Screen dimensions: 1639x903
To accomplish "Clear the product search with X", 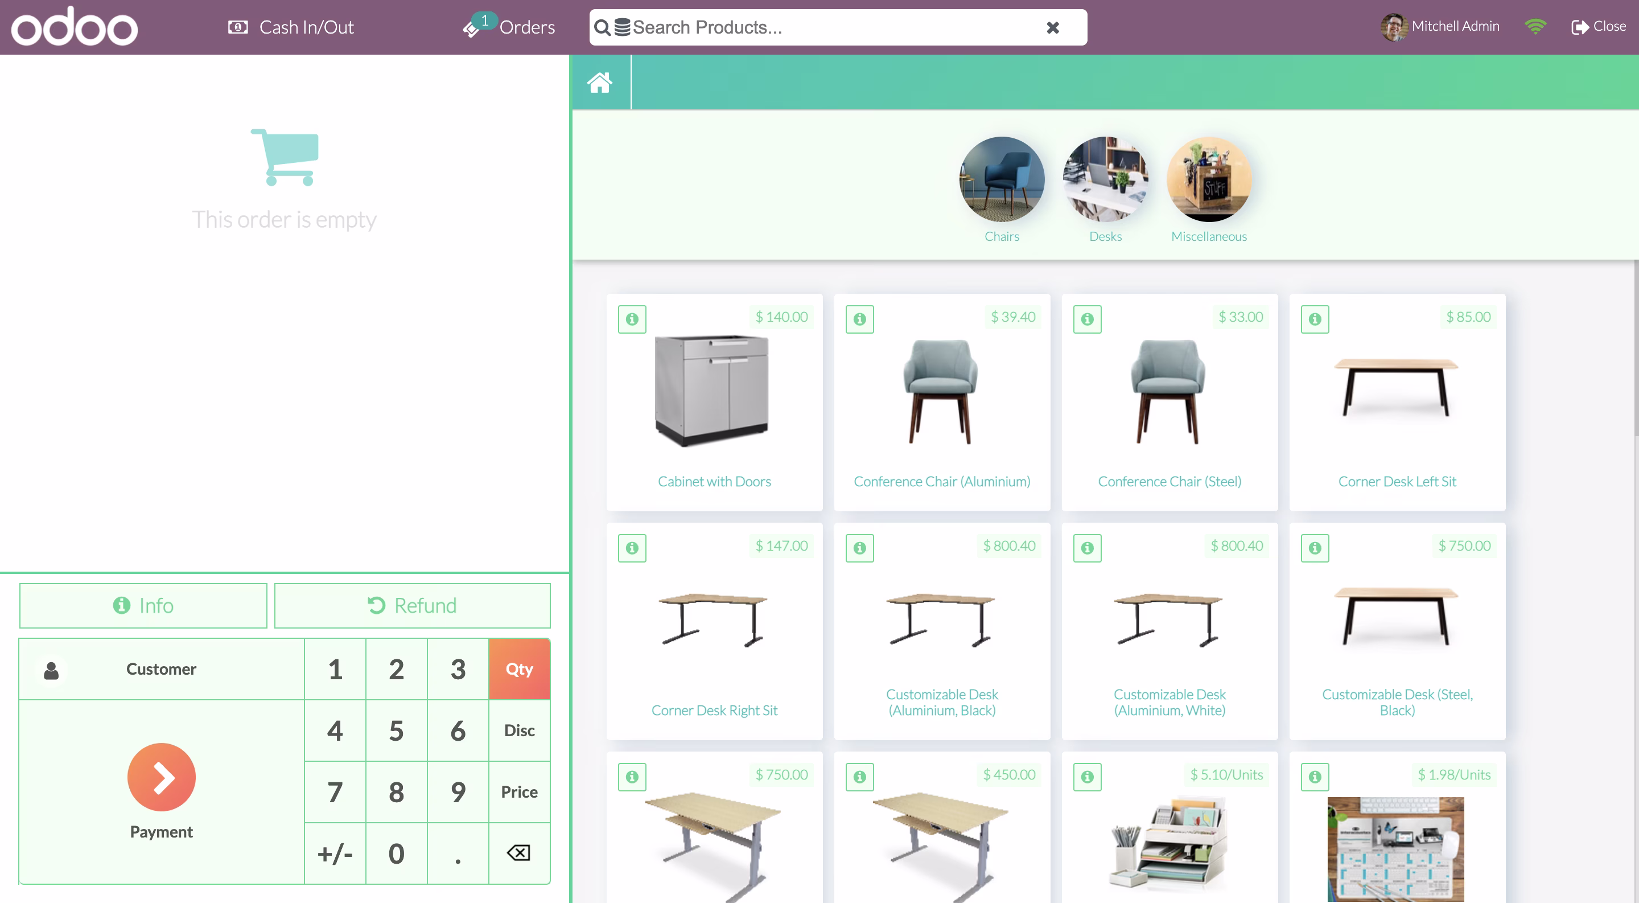I will click(1053, 27).
